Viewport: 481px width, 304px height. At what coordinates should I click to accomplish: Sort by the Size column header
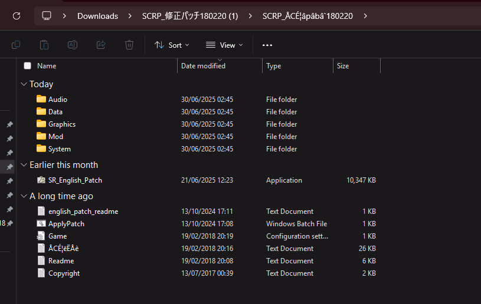pyautogui.click(x=343, y=66)
